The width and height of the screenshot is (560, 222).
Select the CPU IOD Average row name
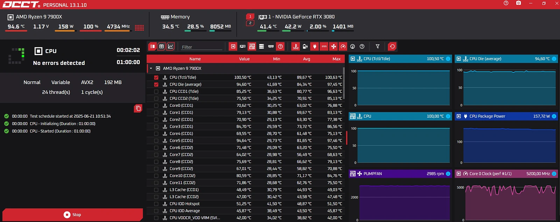click(x=185, y=211)
